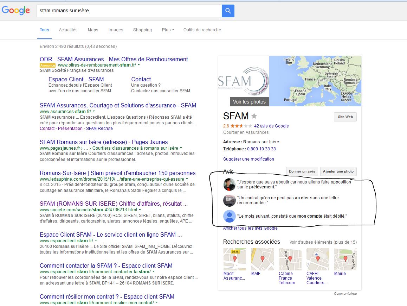Click the blue search magnifier button

(x=228, y=11)
